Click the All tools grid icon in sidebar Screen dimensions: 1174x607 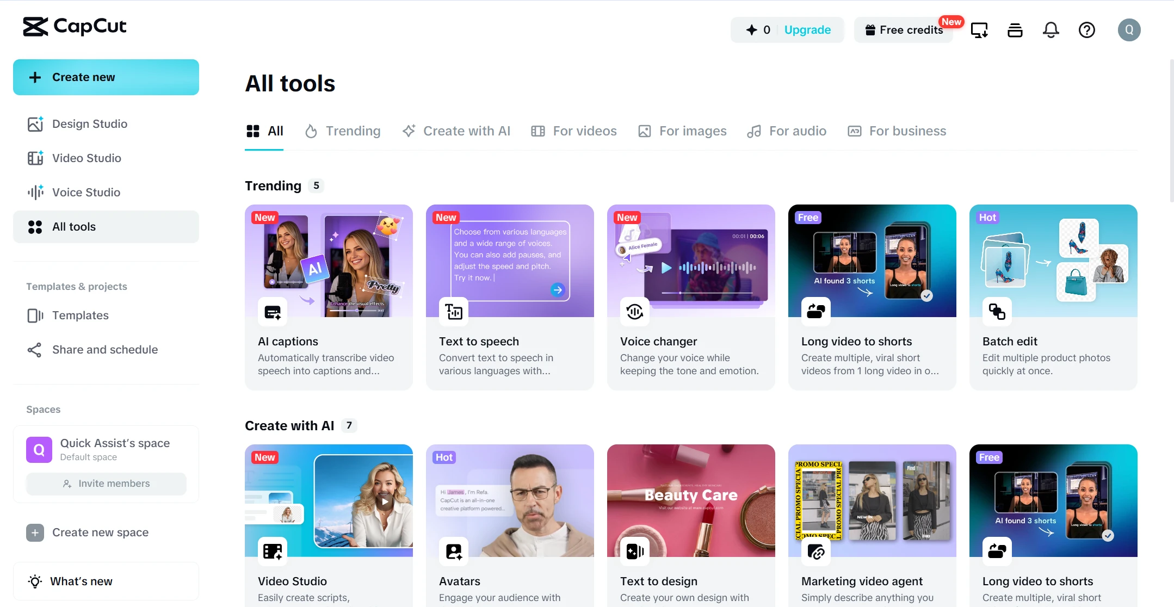tap(35, 227)
